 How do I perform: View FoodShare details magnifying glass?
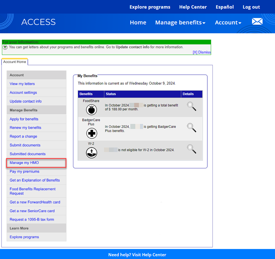(191, 107)
